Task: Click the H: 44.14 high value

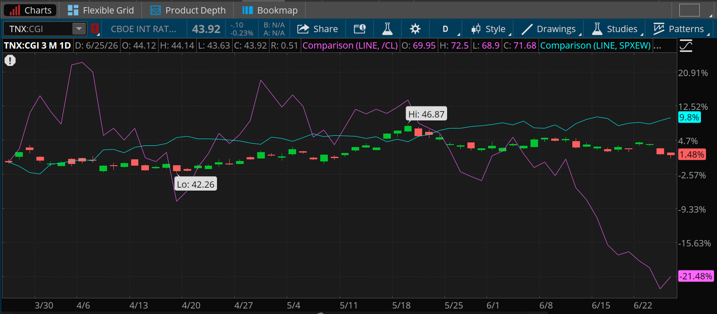Action: tap(177, 45)
